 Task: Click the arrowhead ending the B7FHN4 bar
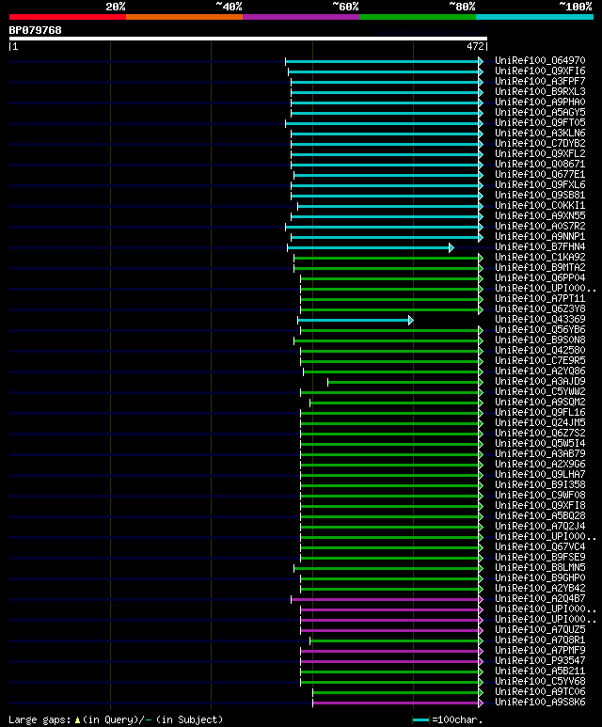[x=451, y=248]
